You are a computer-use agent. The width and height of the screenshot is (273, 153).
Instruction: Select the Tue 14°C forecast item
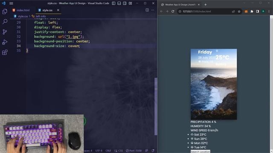tap(198, 147)
